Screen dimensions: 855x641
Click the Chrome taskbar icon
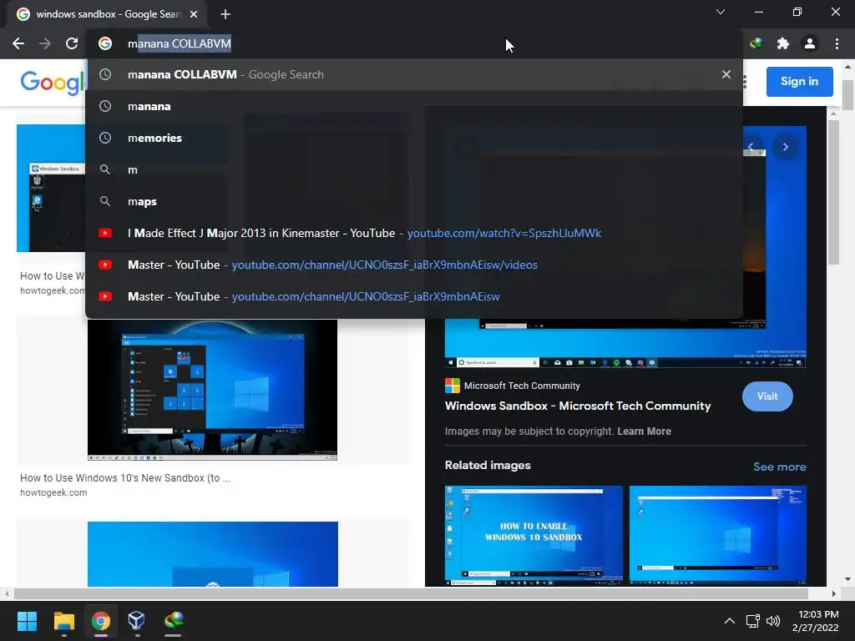pos(100,621)
